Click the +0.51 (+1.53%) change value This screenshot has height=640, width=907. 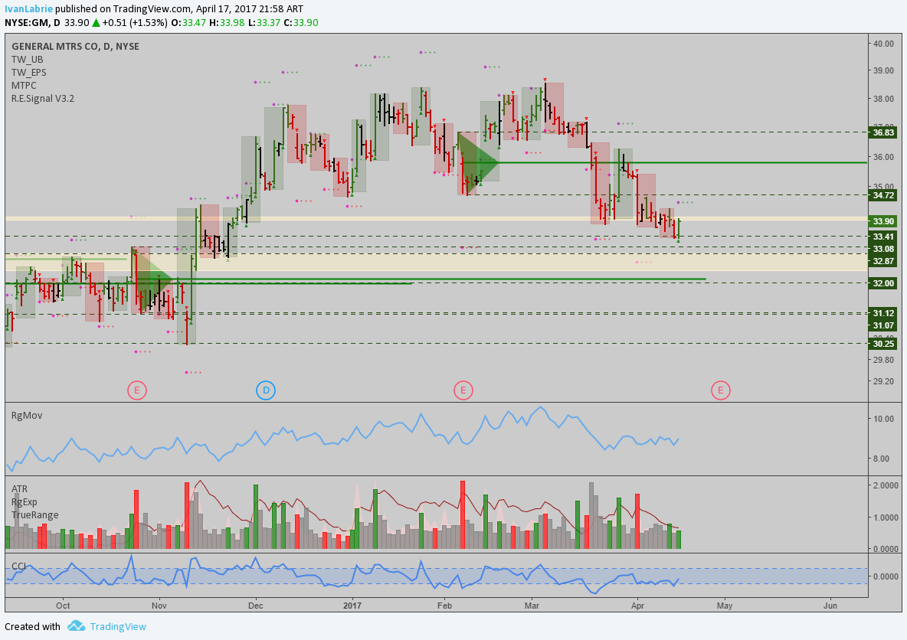point(135,22)
